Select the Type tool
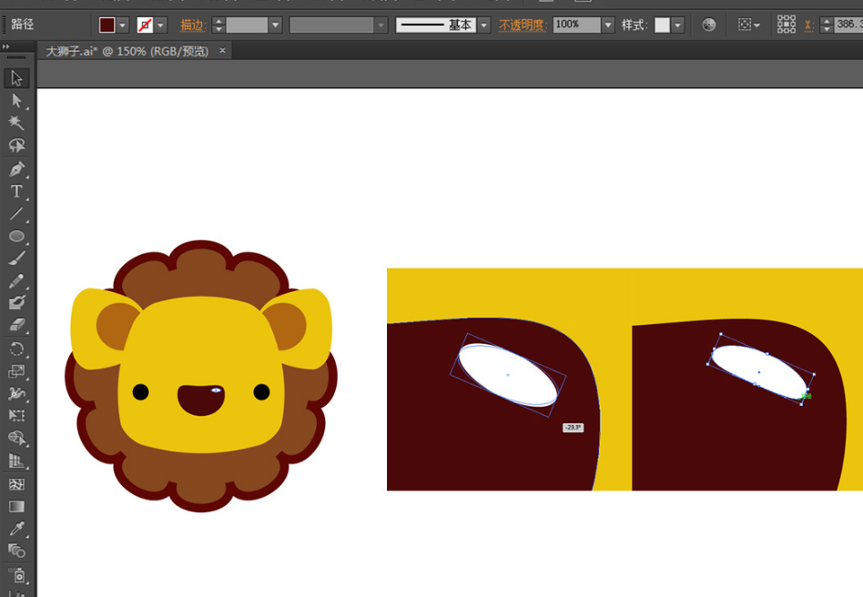 (16, 192)
